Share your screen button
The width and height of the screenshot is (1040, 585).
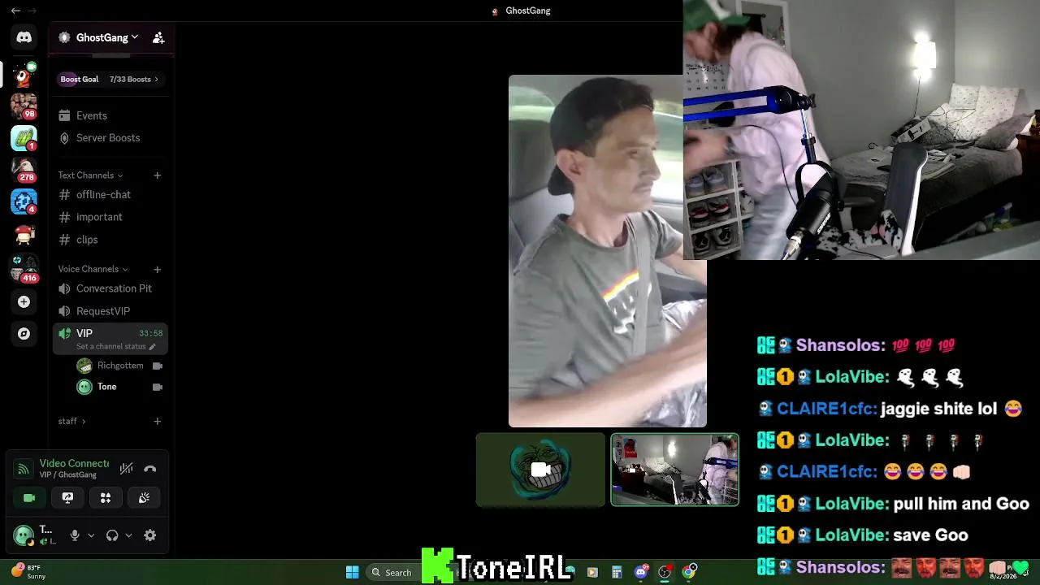coord(67,498)
